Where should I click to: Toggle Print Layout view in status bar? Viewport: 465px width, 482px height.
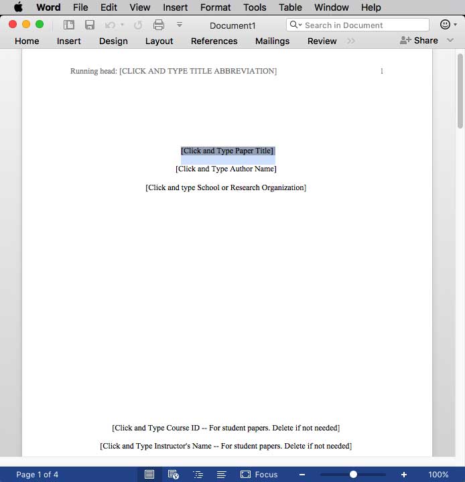[x=149, y=474]
